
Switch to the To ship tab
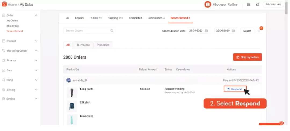[95, 18]
